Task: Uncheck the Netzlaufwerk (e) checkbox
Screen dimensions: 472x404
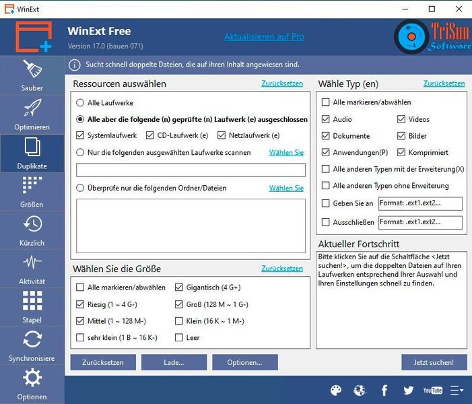Action: [222, 135]
